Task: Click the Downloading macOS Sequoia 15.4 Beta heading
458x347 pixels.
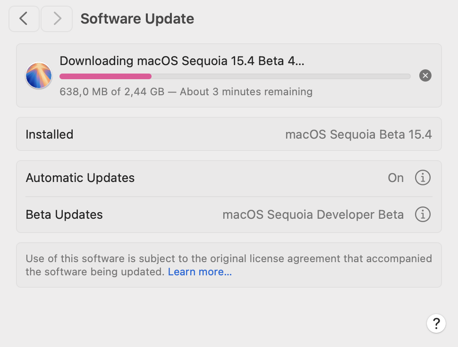Action: point(182,61)
